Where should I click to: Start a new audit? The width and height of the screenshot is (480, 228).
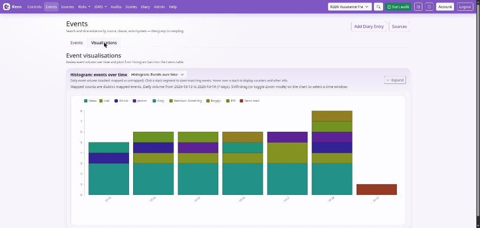click(398, 7)
